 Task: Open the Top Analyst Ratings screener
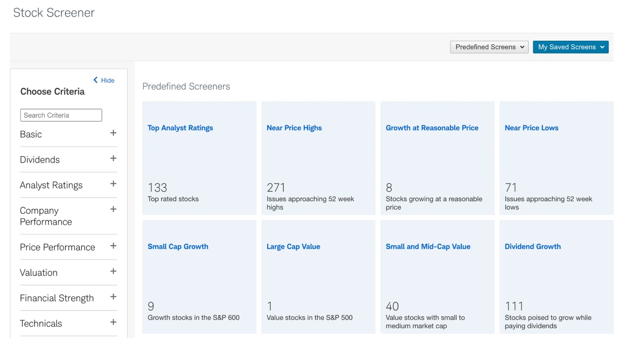click(x=181, y=127)
